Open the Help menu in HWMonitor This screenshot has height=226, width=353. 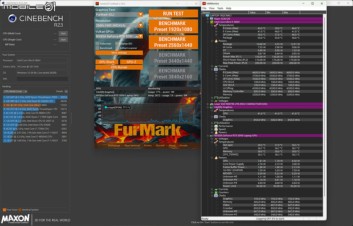pyautogui.click(x=228, y=8)
